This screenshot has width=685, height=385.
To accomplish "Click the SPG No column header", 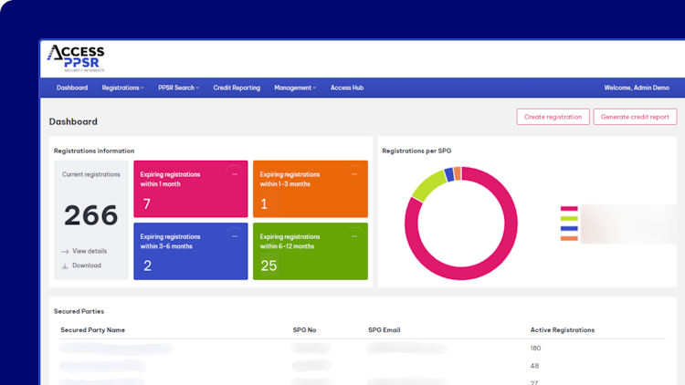I will pos(304,330).
